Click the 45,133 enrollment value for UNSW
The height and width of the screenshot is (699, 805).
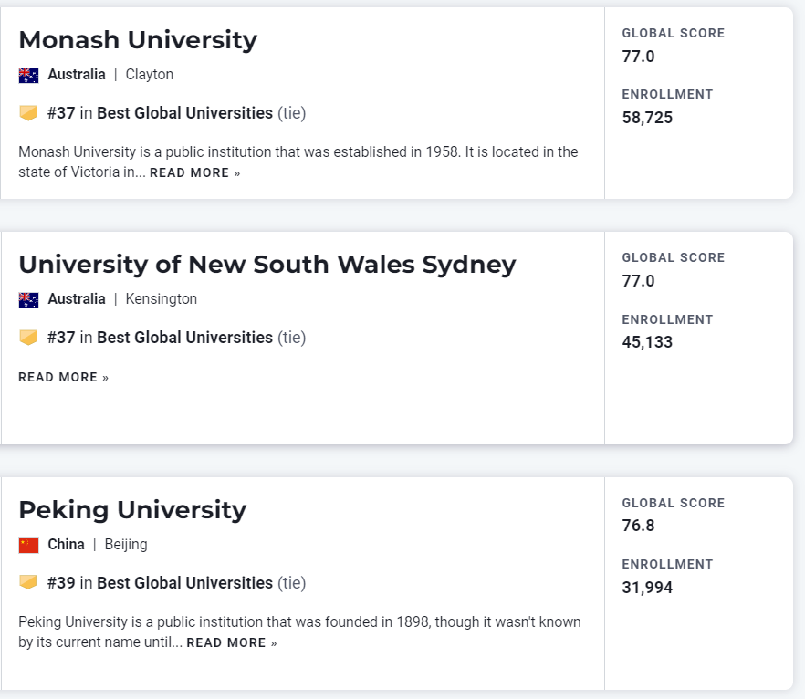click(647, 342)
